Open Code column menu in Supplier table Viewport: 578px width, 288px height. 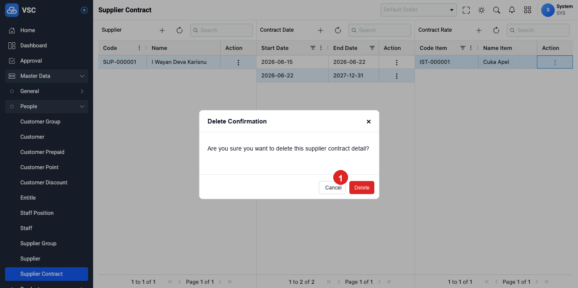(139, 48)
